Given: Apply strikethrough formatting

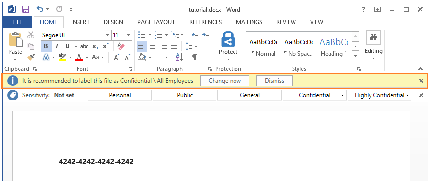Looking at the screenshot, I should point(84,46).
